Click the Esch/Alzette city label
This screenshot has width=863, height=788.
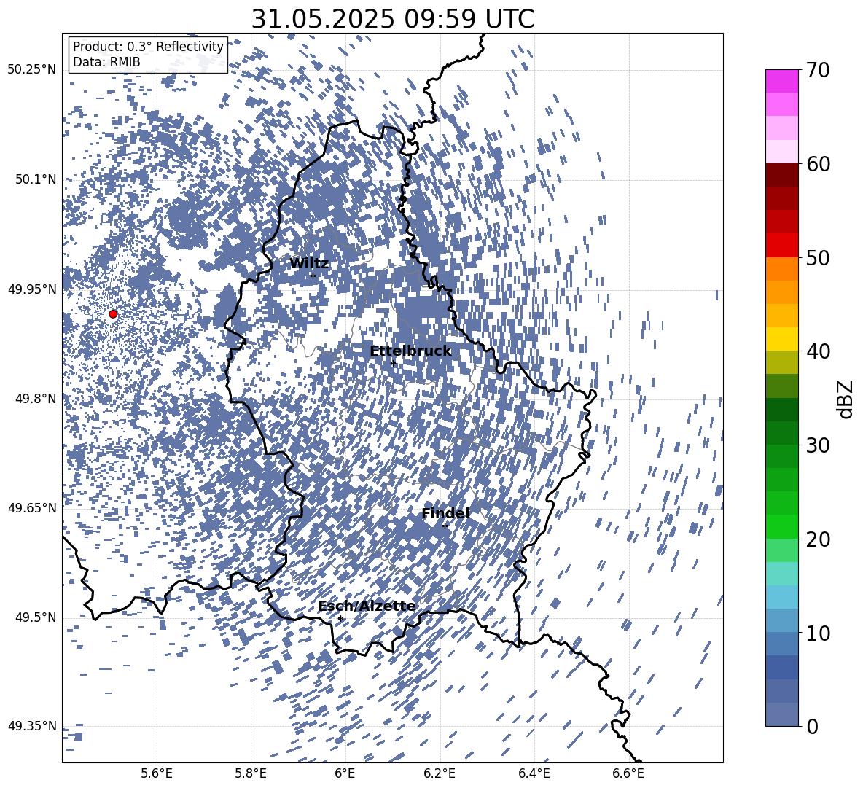click(367, 606)
